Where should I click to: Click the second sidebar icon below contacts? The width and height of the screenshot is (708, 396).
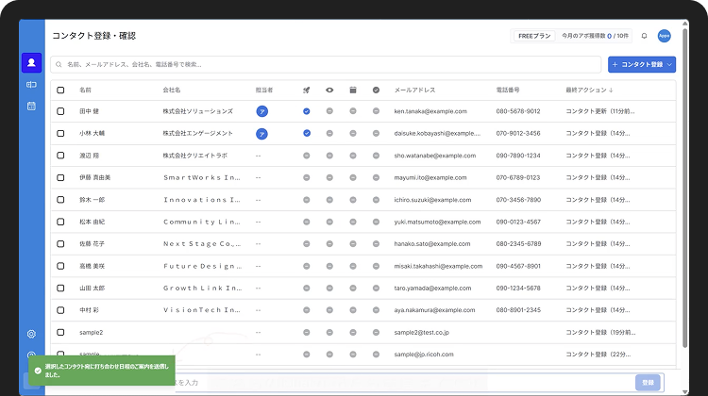coord(31,84)
